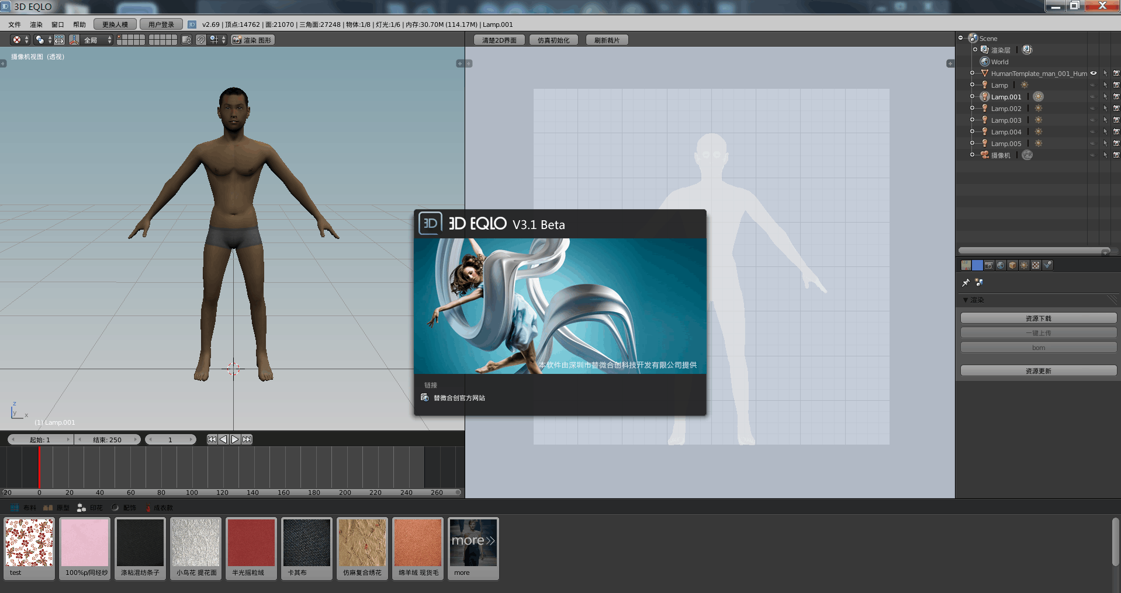Click the magnet snap icon in viewport header

[x=200, y=40]
